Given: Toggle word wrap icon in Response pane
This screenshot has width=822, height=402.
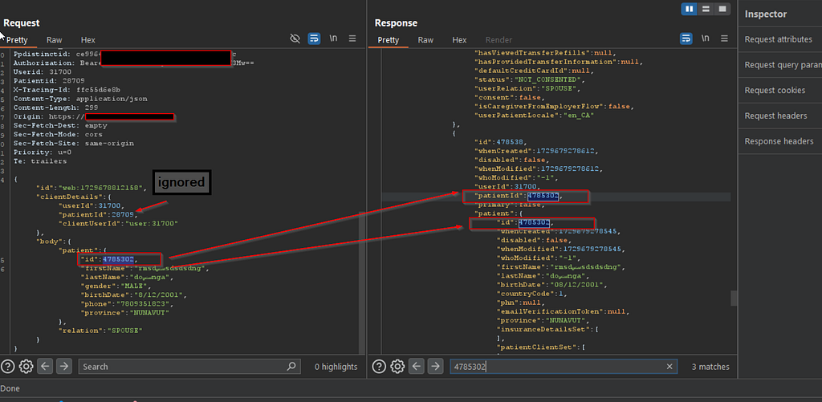Looking at the screenshot, I should coord(686,39).
